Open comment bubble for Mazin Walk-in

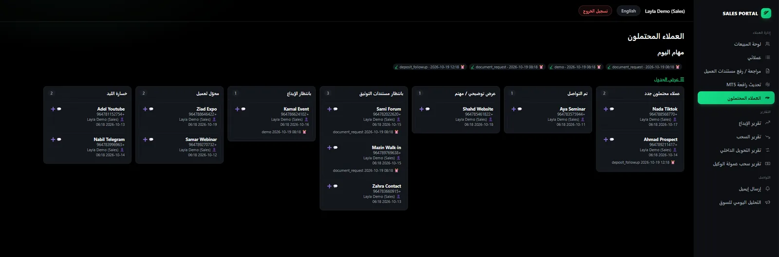tap(335, 148)
